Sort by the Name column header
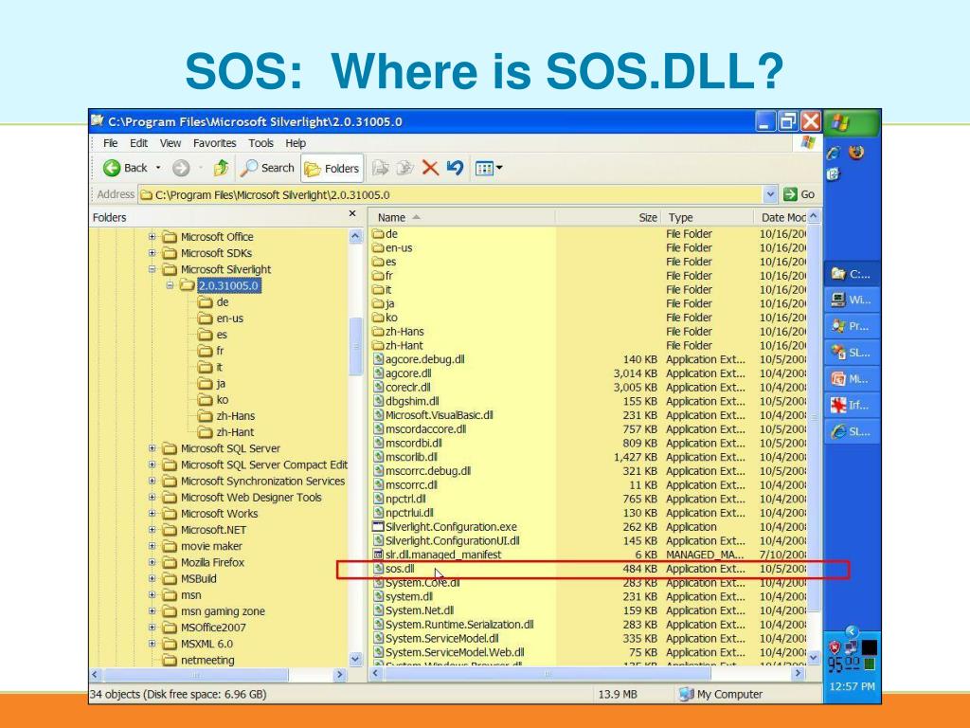 tap(462, 217)
